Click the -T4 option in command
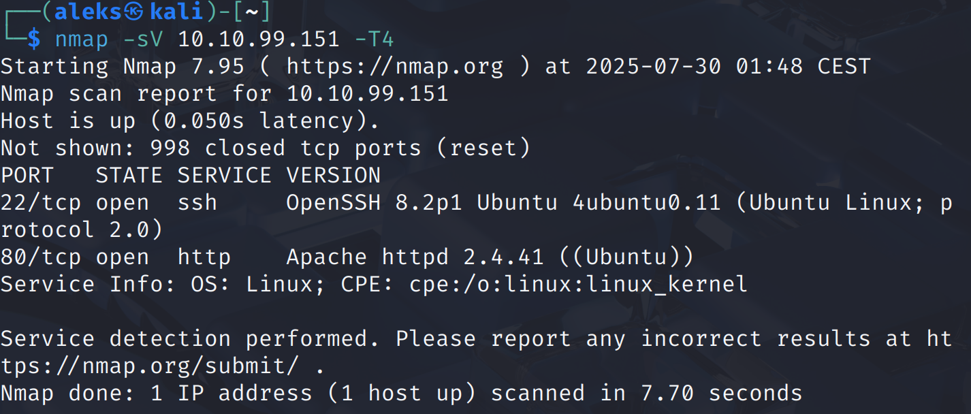Image resolution: width=971 pixels, height=414 pixels. (x=375, y=39)
